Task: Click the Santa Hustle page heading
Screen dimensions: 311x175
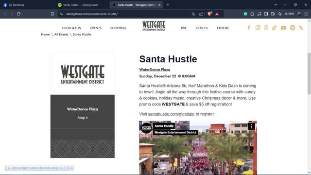Action: 168,59
